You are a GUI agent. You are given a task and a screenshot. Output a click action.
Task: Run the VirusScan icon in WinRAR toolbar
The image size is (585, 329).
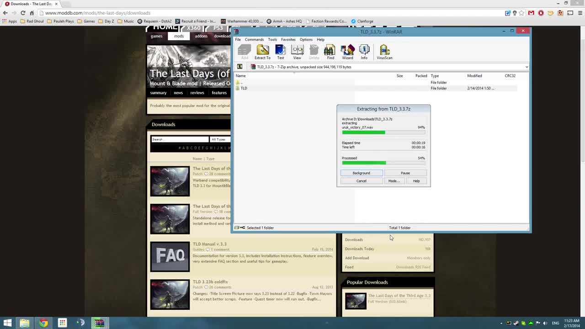[x=384, y=52]
